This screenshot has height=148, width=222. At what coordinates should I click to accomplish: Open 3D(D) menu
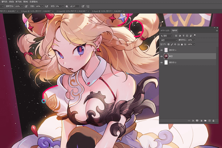click(x=11, y=2)
